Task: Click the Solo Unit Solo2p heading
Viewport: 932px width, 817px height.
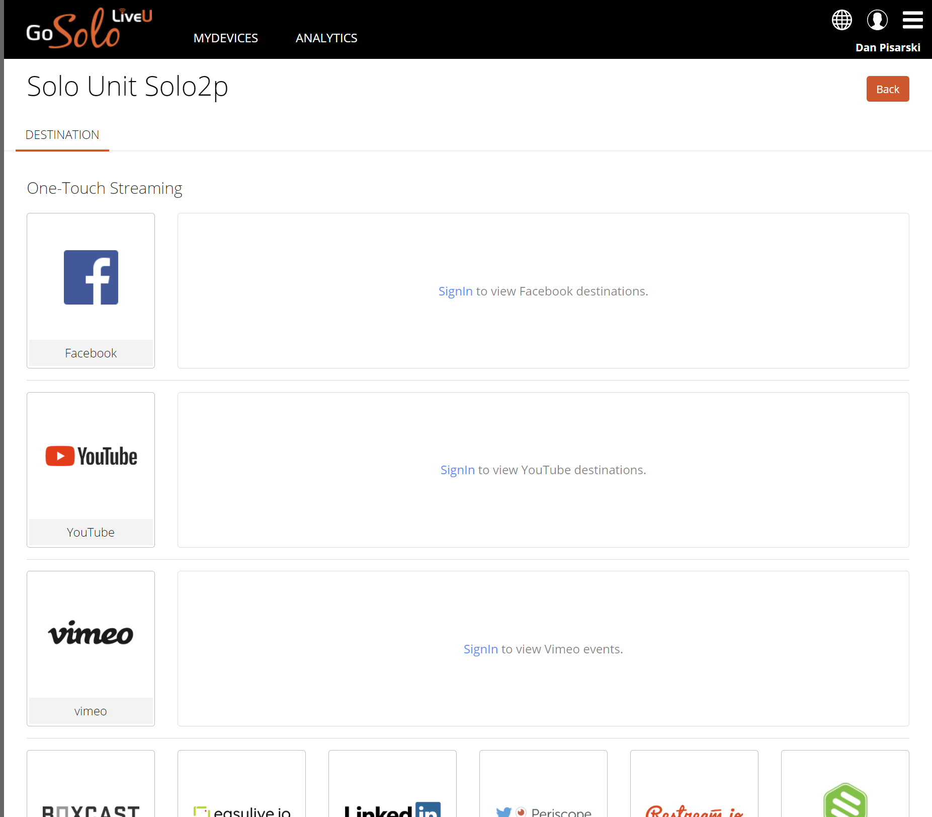Action: point(128,87)
